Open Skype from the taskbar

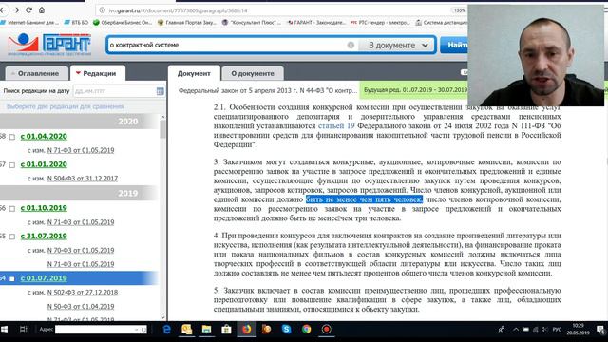point(287,330)
